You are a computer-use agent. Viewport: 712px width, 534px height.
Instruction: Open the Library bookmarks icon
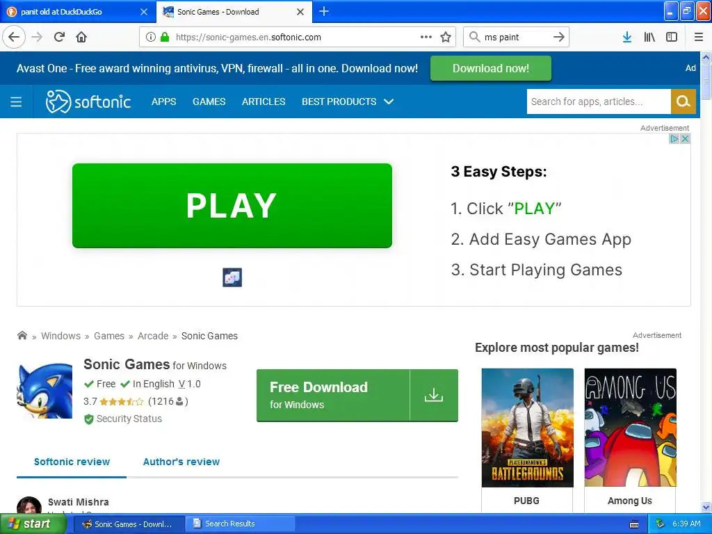[649, 37]
